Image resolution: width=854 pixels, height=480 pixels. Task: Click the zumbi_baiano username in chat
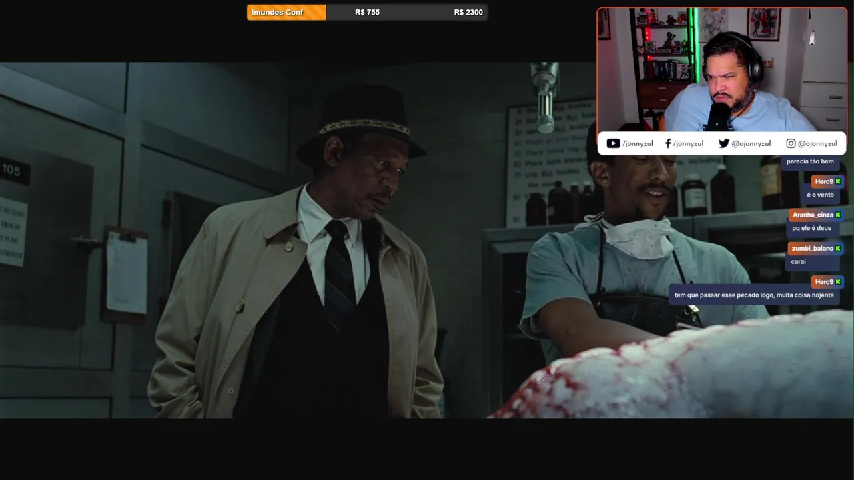812,248
